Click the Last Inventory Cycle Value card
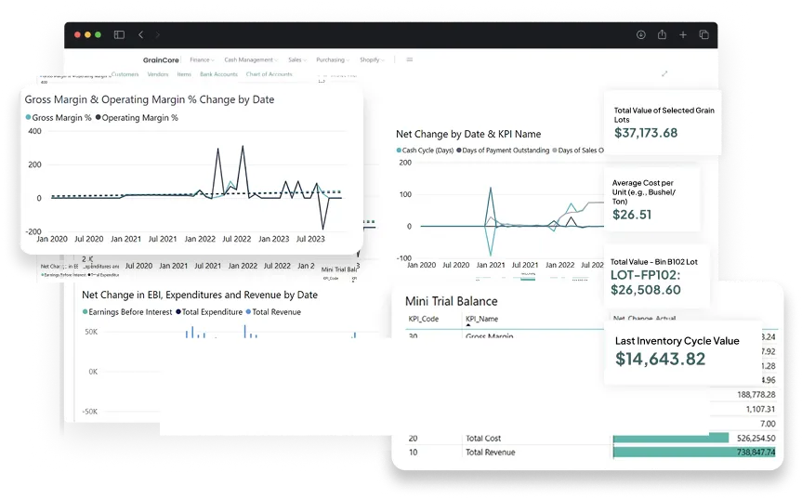Screen dimensions: 802x499 point(683,350)
